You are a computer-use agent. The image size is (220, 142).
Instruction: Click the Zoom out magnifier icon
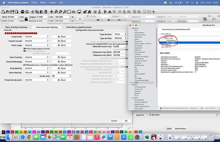pos(65,12)
